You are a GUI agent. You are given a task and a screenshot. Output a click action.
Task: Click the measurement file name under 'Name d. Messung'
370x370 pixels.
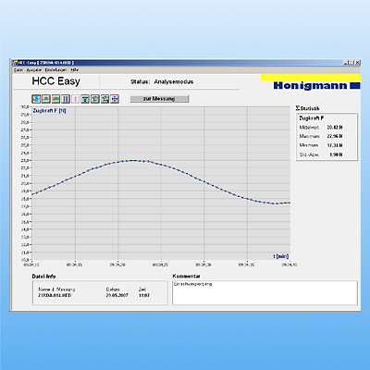pos(55,295)
